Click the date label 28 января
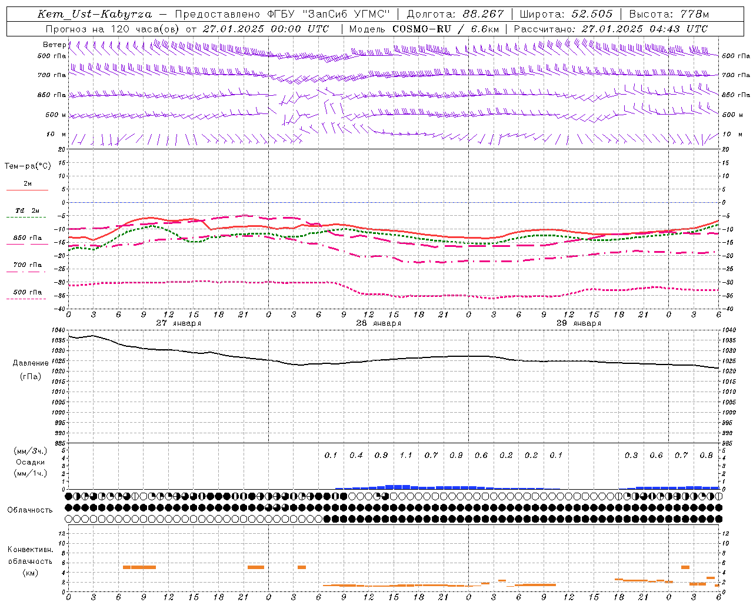The image size is (753, 602). [378, 323]
